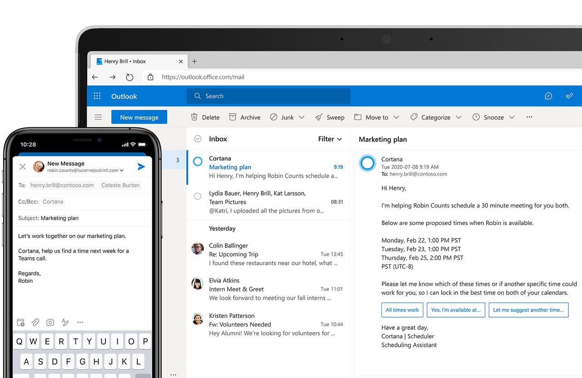This screenshot has height=378, width=582.
Task: Sweep messages from the inbox
Action: click(329, 117)
